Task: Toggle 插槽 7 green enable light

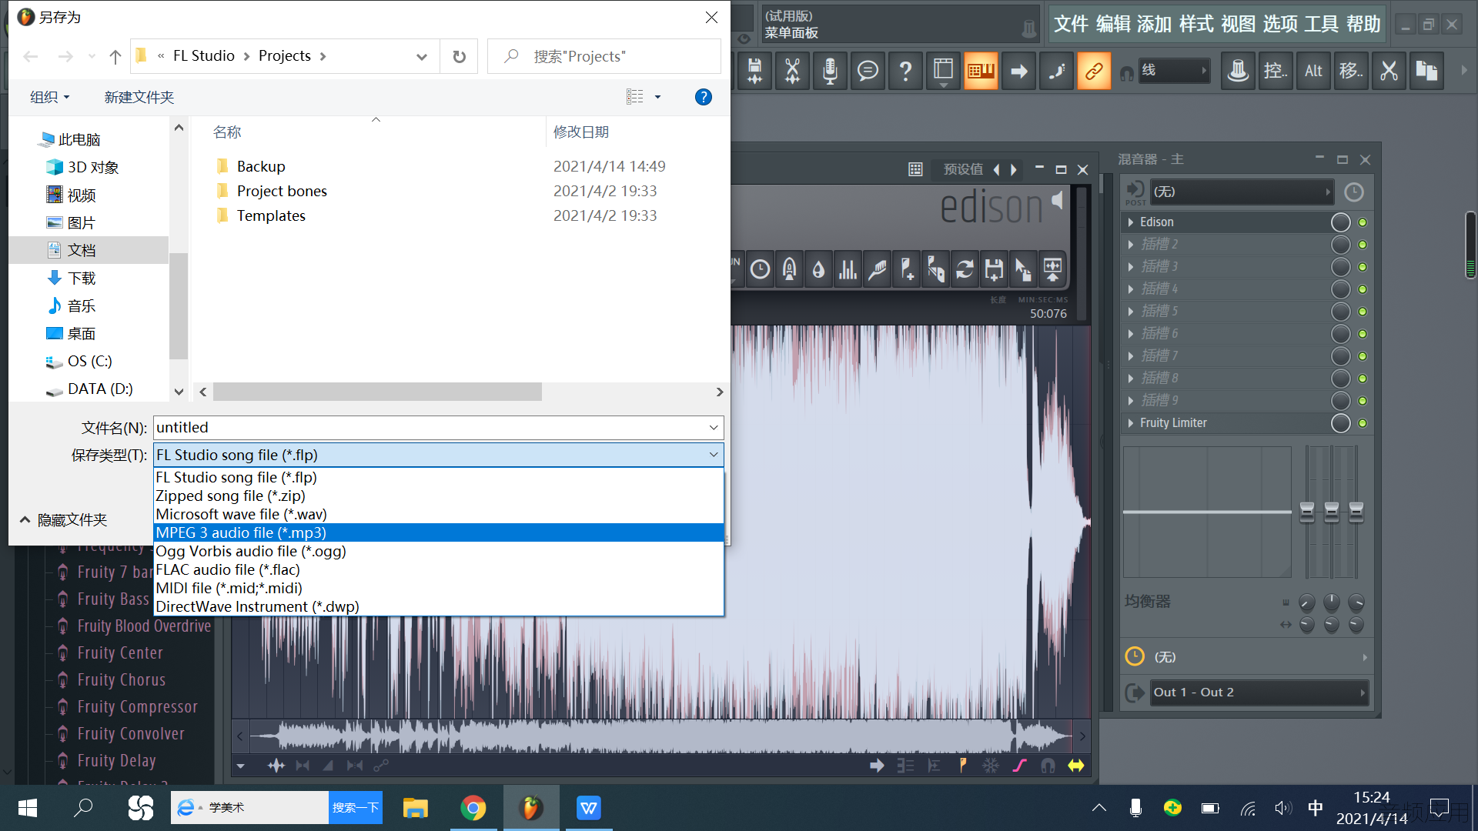Action: (x=1363, y=356)
